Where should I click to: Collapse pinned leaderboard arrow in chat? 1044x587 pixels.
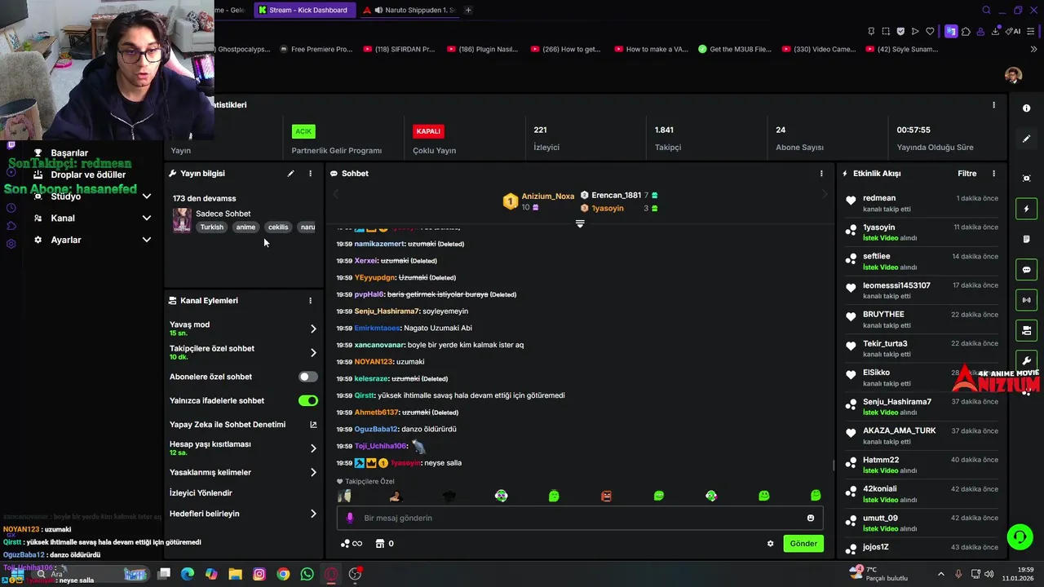580,223
